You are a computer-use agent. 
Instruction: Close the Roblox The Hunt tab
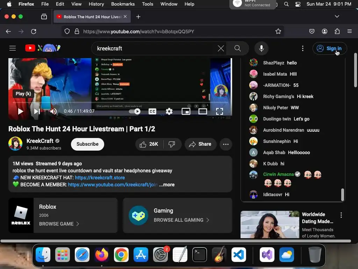pyautogui.click(x=125, y=16)
